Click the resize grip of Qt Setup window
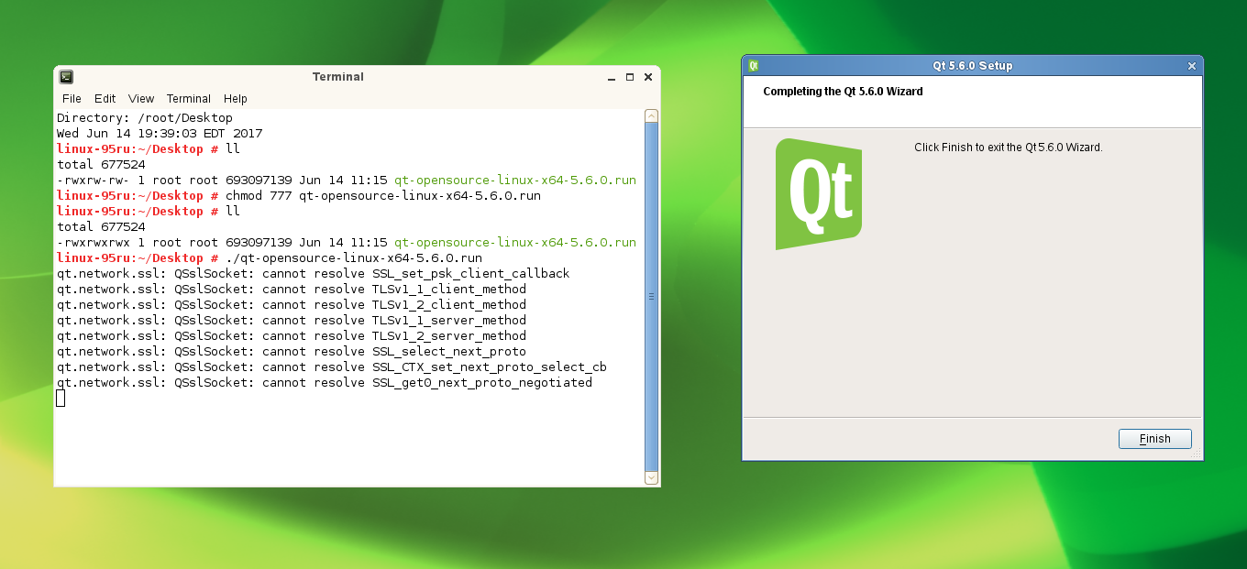The image size is (1247, 569). (1196, 453)
